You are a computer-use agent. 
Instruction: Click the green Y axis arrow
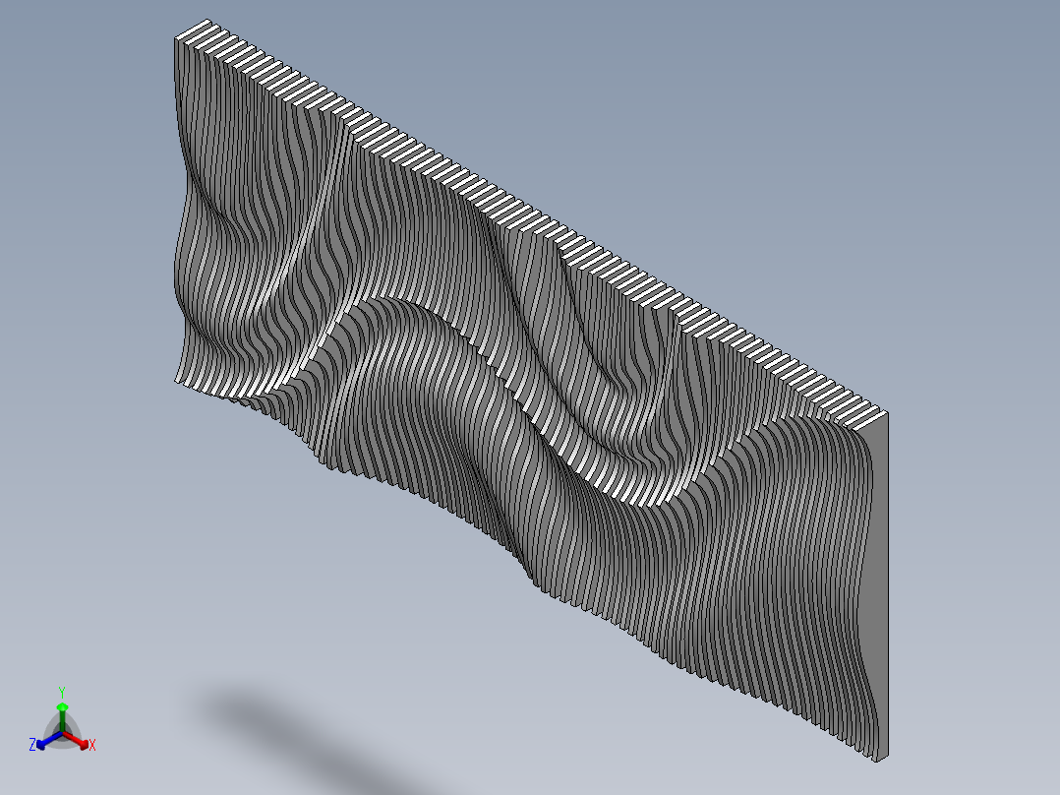click(64, 706)
